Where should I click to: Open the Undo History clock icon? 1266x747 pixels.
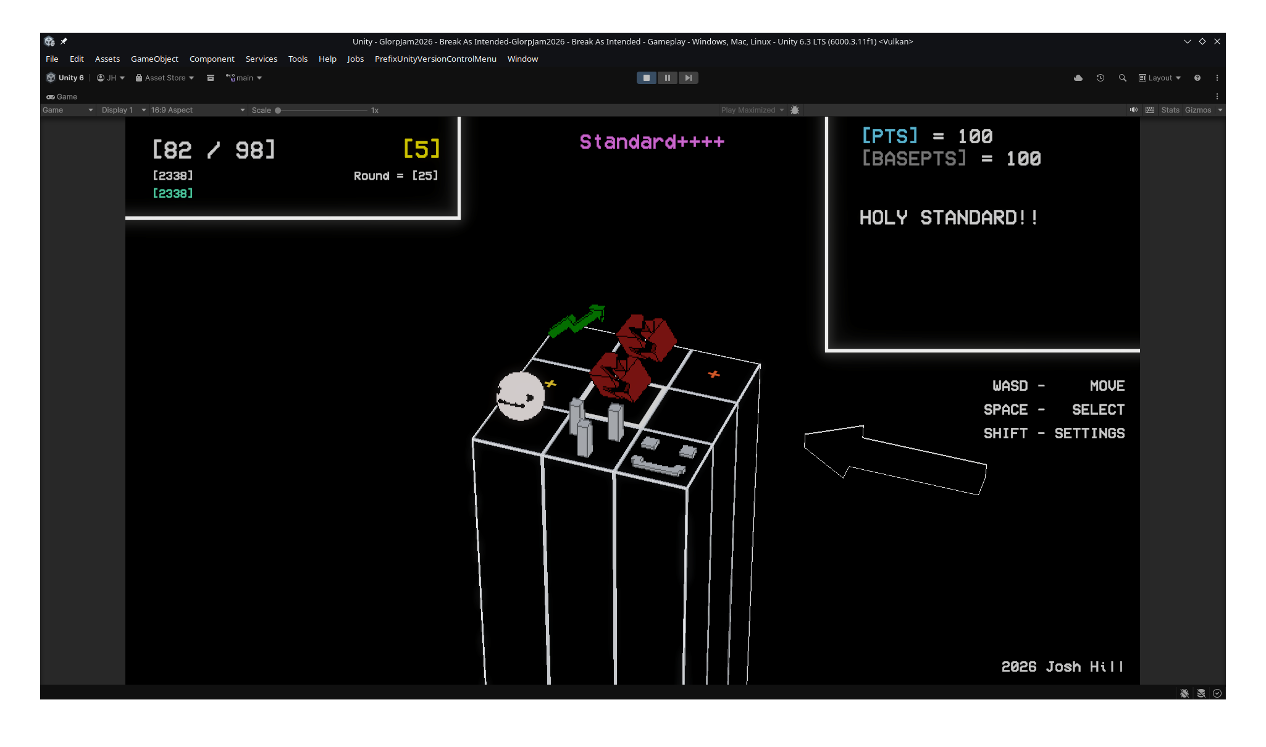(1100, 78)
